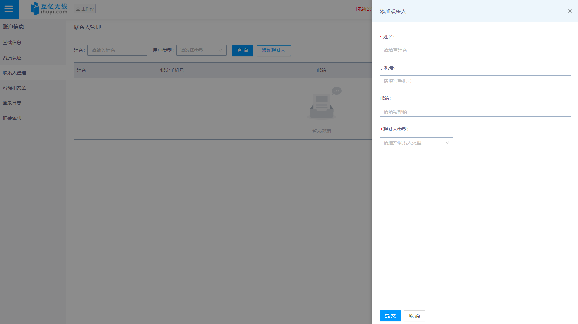
Task: Close the 添加联系人 panel
Action: [570, 11]
